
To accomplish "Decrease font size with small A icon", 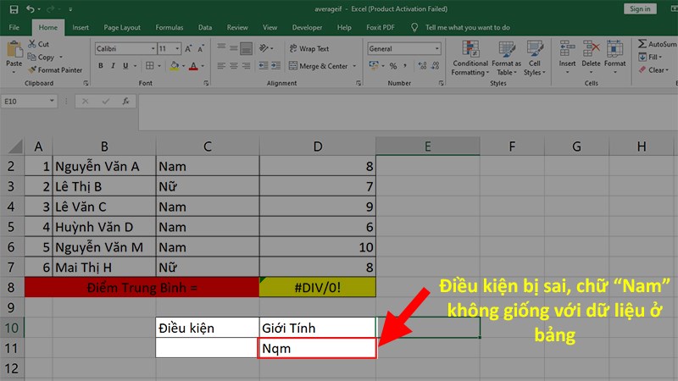I will click(x=201, y=49).
